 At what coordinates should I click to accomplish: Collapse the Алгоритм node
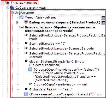coord(13,13)
